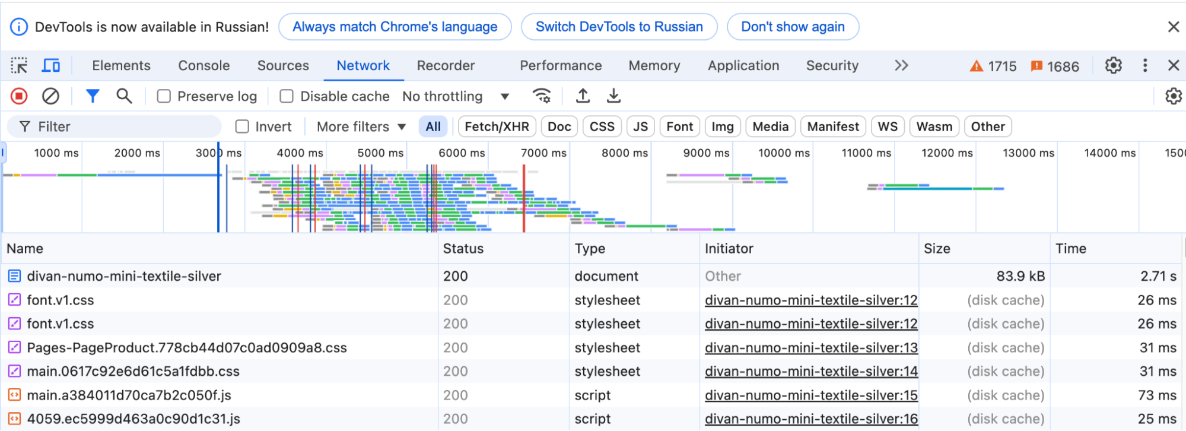Export HAR file download icon
The height and width of the screenshot is (431, 1186).
point(614,96)
